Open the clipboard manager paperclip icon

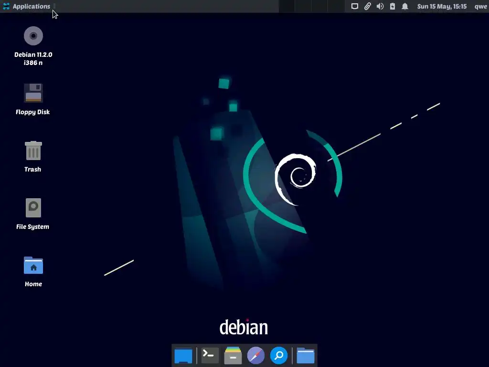pyautogui.click(x=367, y=6)
